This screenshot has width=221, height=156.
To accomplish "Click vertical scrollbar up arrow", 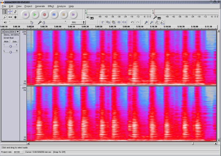I will [219, 31].
